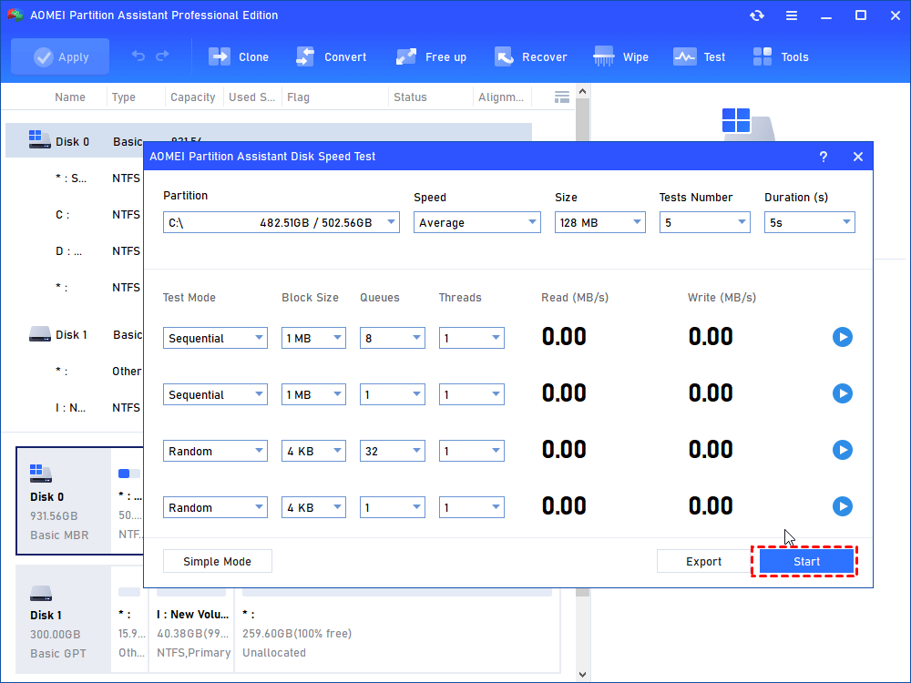Click the Capacity column header

click(x=193, y=97)
